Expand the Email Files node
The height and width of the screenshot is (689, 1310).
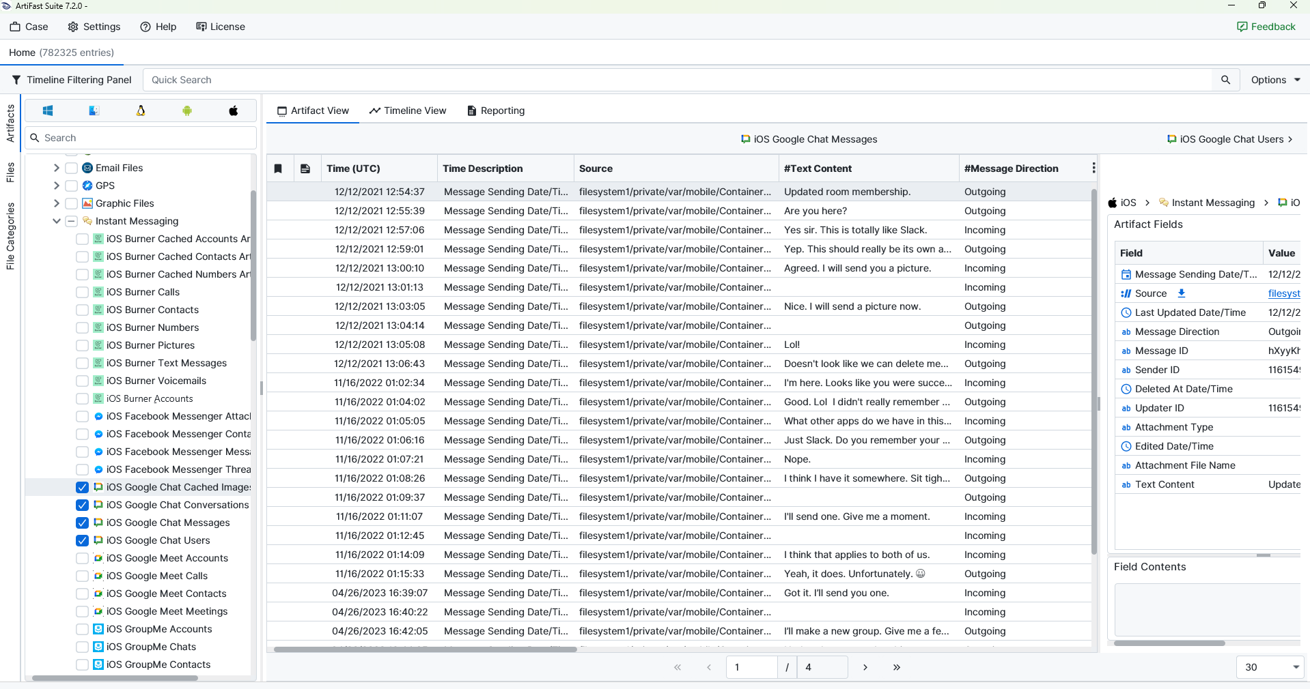point(56,168)
